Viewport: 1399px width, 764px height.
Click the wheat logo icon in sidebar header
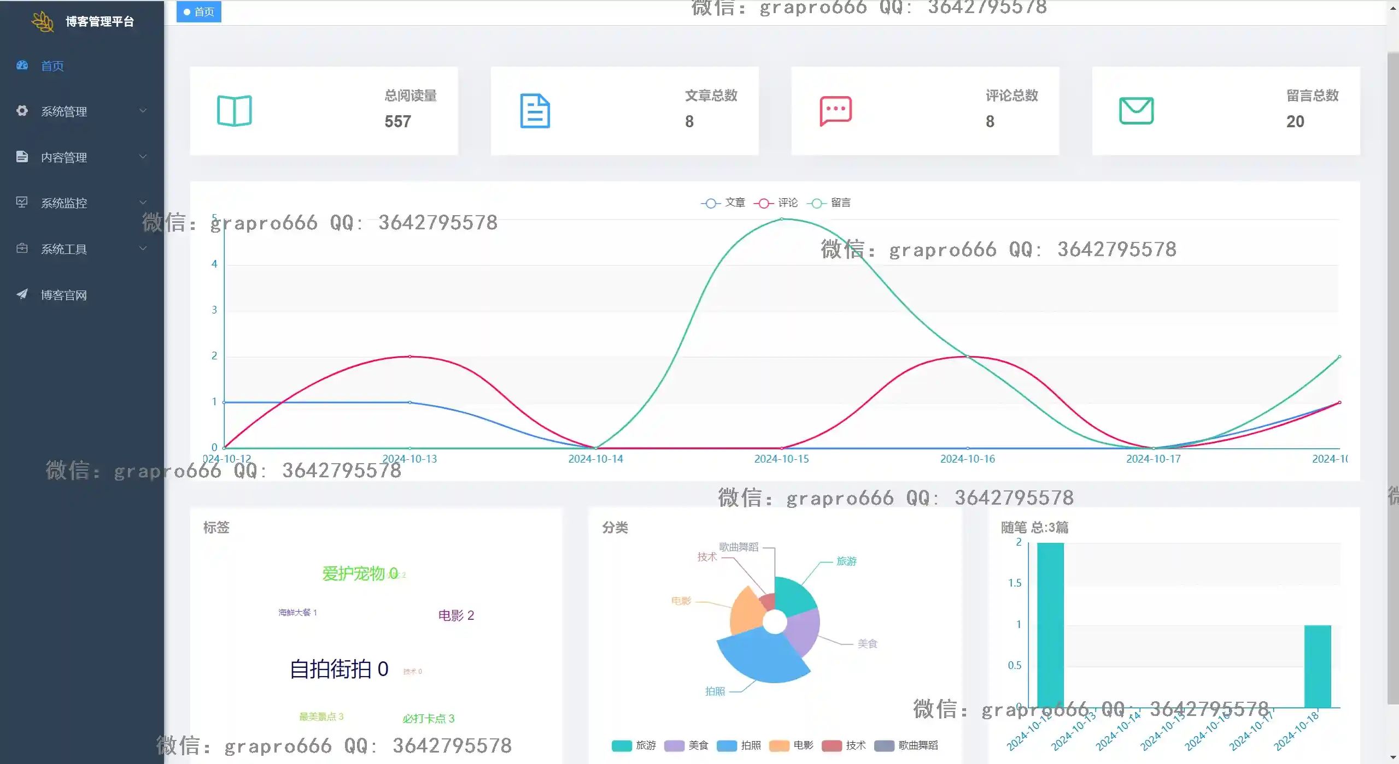43,21
